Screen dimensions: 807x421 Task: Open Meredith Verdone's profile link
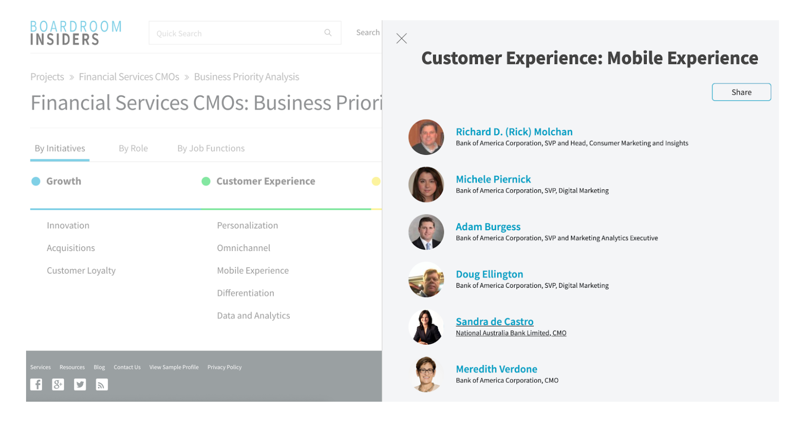(x=497, y=369)
